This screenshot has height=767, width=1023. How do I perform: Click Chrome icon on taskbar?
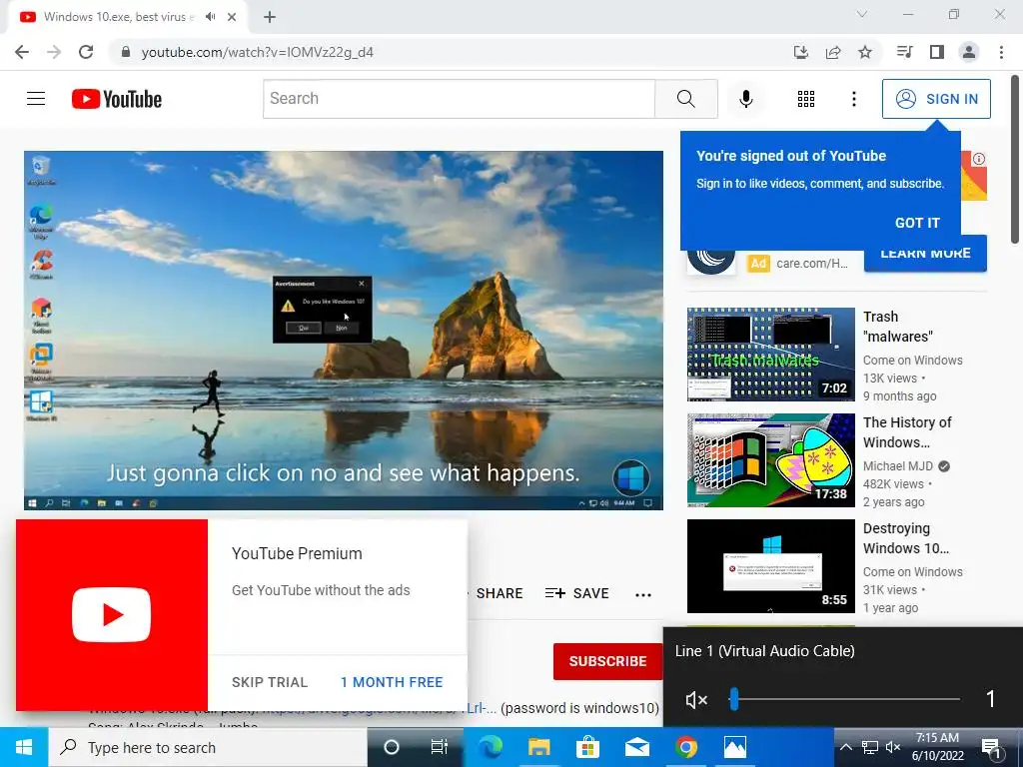point(685,747)
